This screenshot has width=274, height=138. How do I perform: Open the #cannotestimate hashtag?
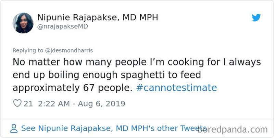tap(176, 88)
